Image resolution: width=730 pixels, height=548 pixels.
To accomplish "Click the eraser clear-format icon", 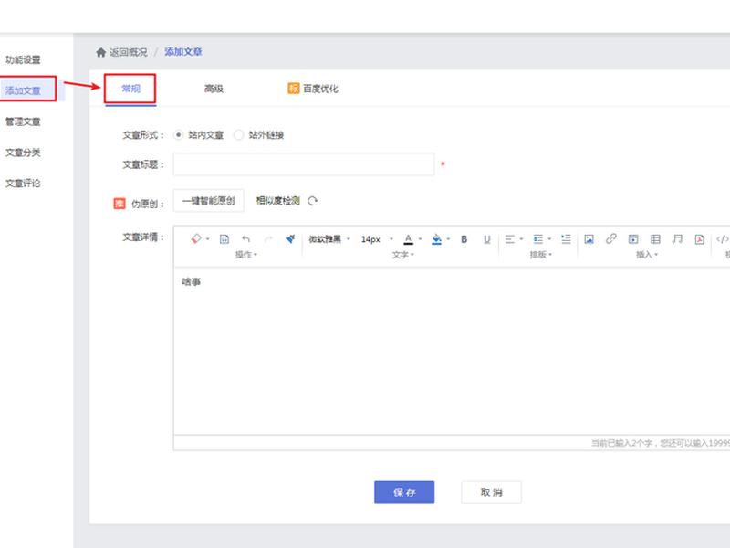I will (x=196, y=238).
